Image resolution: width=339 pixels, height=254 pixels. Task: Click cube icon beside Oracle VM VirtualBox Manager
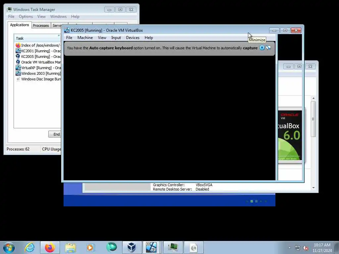click(18, 62)
